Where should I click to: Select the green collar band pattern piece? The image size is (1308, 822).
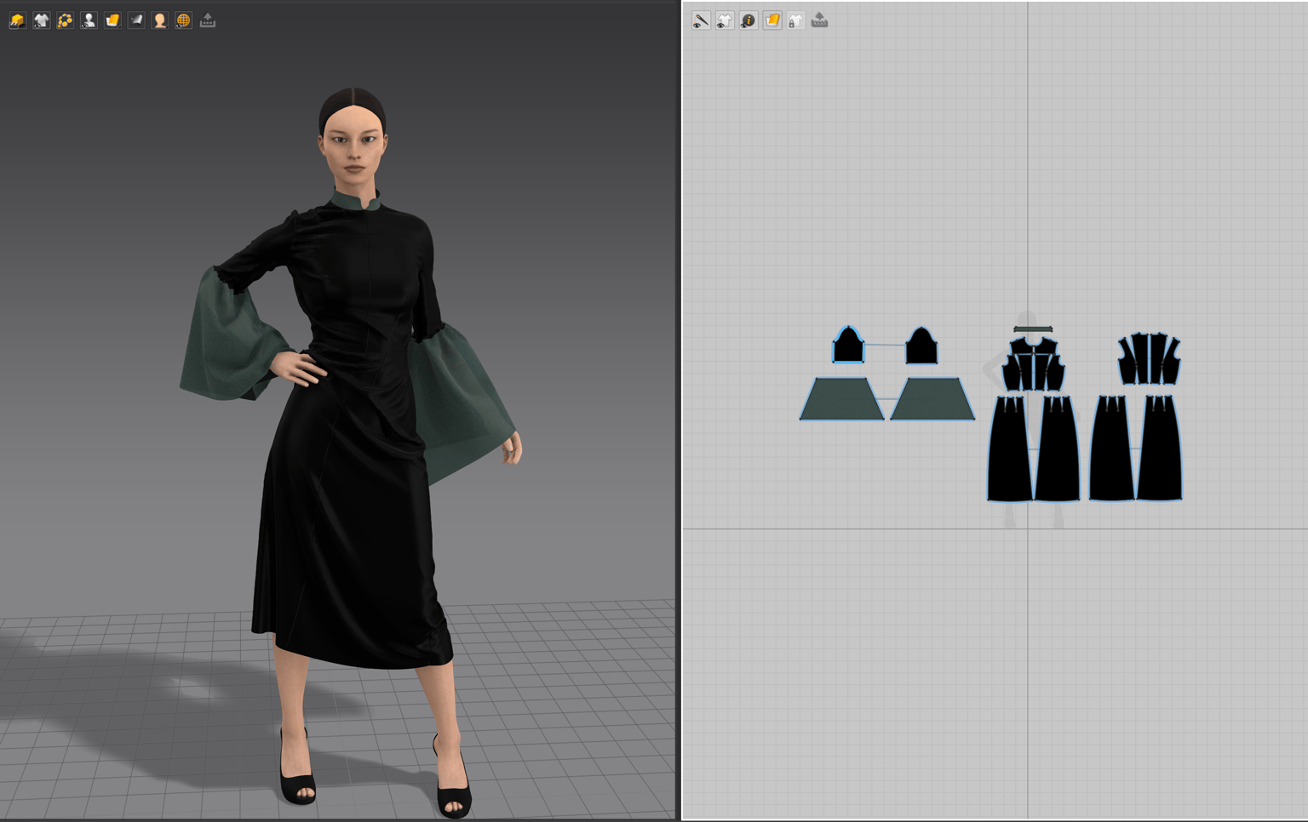pyautogui.click(x=1033, y=329)
